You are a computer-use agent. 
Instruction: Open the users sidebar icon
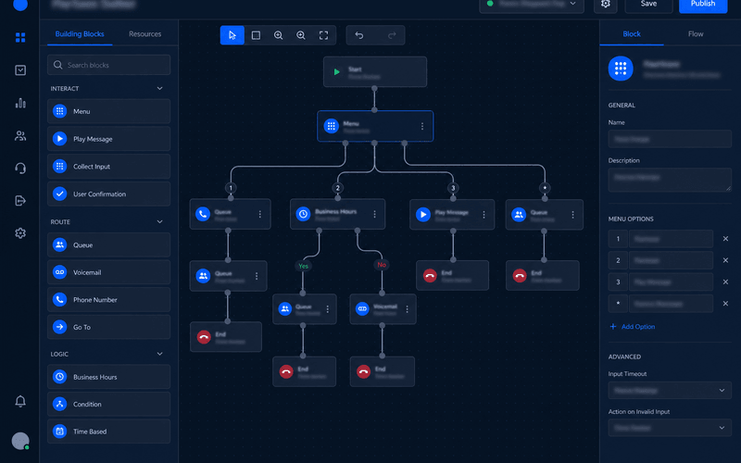pos(20,136)
